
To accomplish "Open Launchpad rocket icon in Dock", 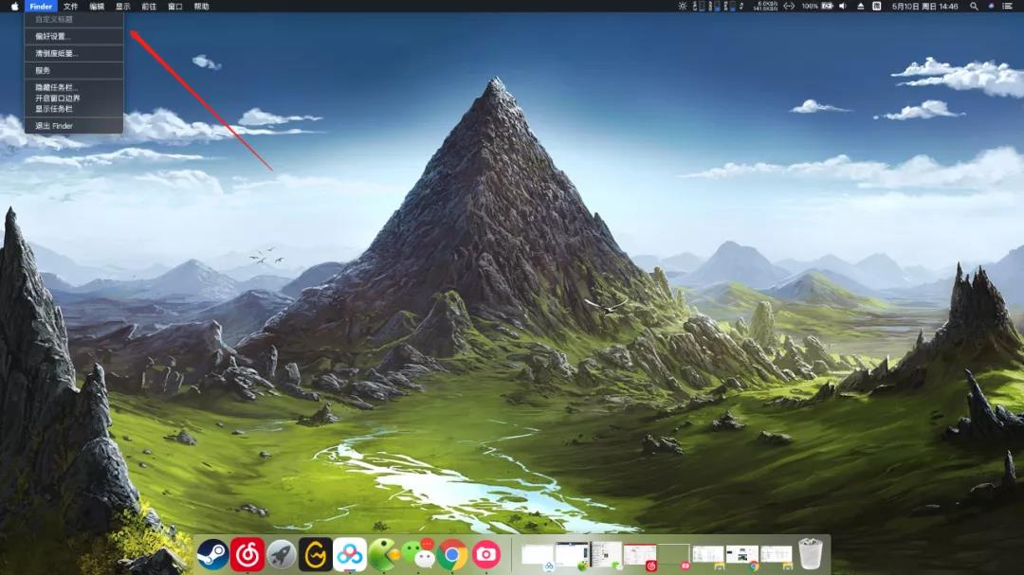I will 282,555.
